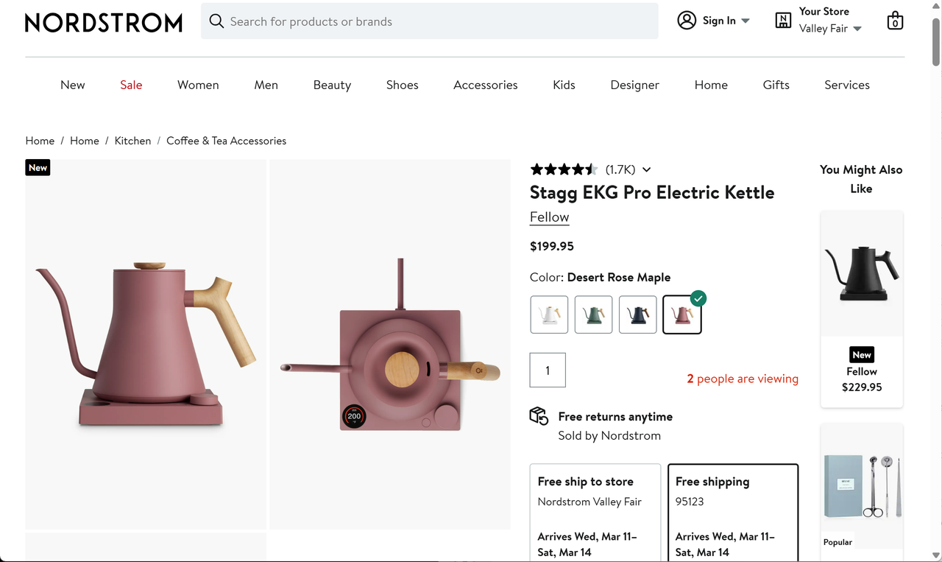Open the shopping bag
This screenshot has height=562, width=942.
(x=895, y=21)
